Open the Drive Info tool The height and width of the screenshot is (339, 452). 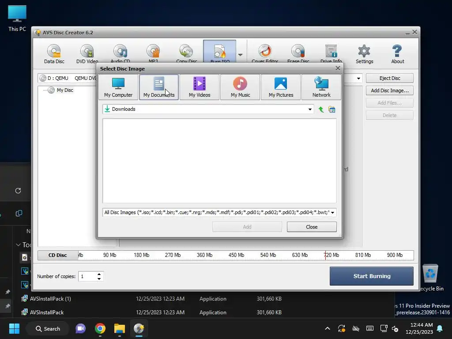tap(331, 54)
